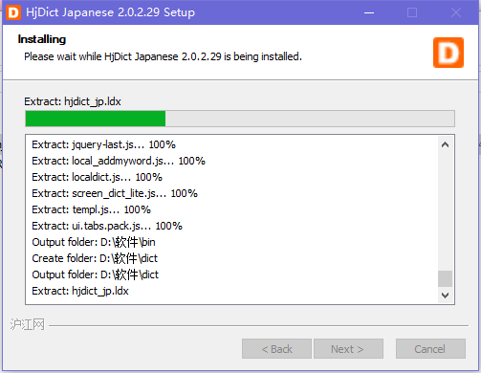Minimize the HjDict Setup window
This screenshot has width=481, height=373.
tap(369, 12)
